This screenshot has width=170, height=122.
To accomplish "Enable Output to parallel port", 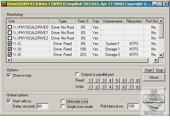I will pyautogui.click(x=77, y=74).
